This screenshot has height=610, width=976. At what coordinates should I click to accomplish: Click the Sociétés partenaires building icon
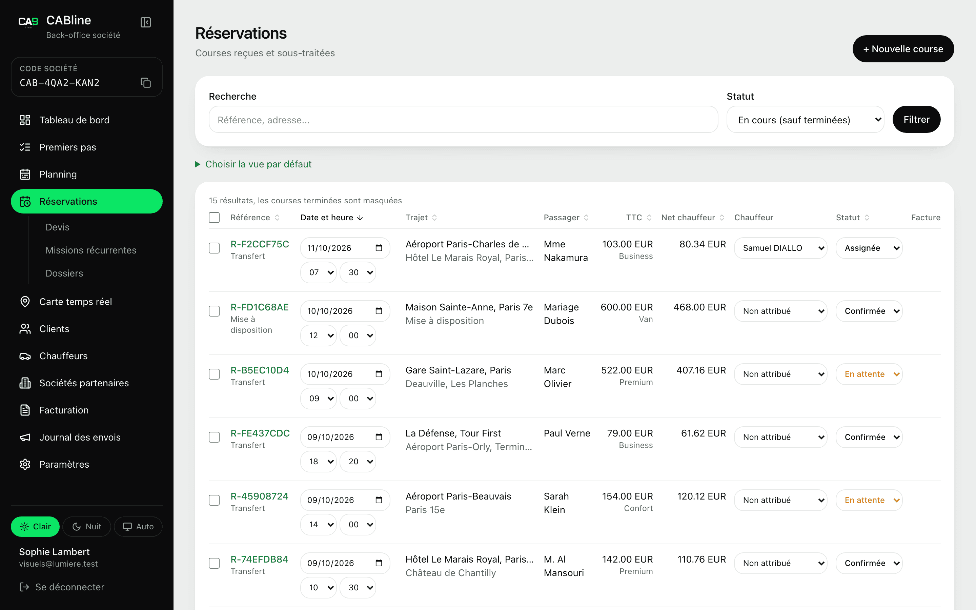(x=25, y=383)
